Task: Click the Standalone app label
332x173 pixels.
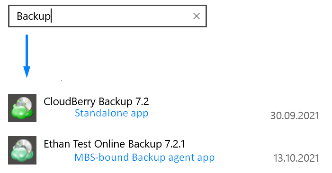Action: click(112, 113)
